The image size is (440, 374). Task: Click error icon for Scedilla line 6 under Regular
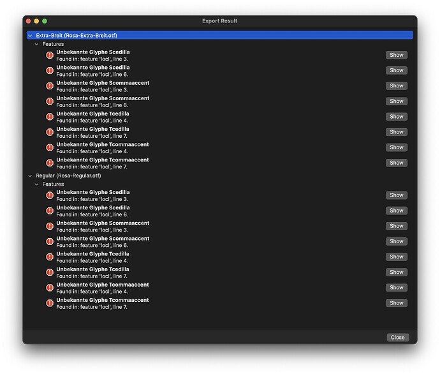(50, 211)
